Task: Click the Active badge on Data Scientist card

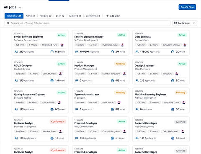Action: (182, 35)
